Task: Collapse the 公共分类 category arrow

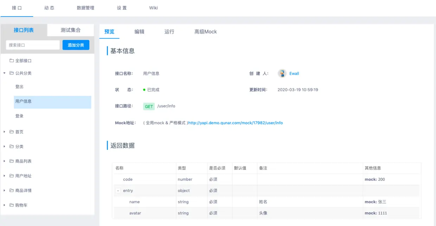Action: point(4,73)
